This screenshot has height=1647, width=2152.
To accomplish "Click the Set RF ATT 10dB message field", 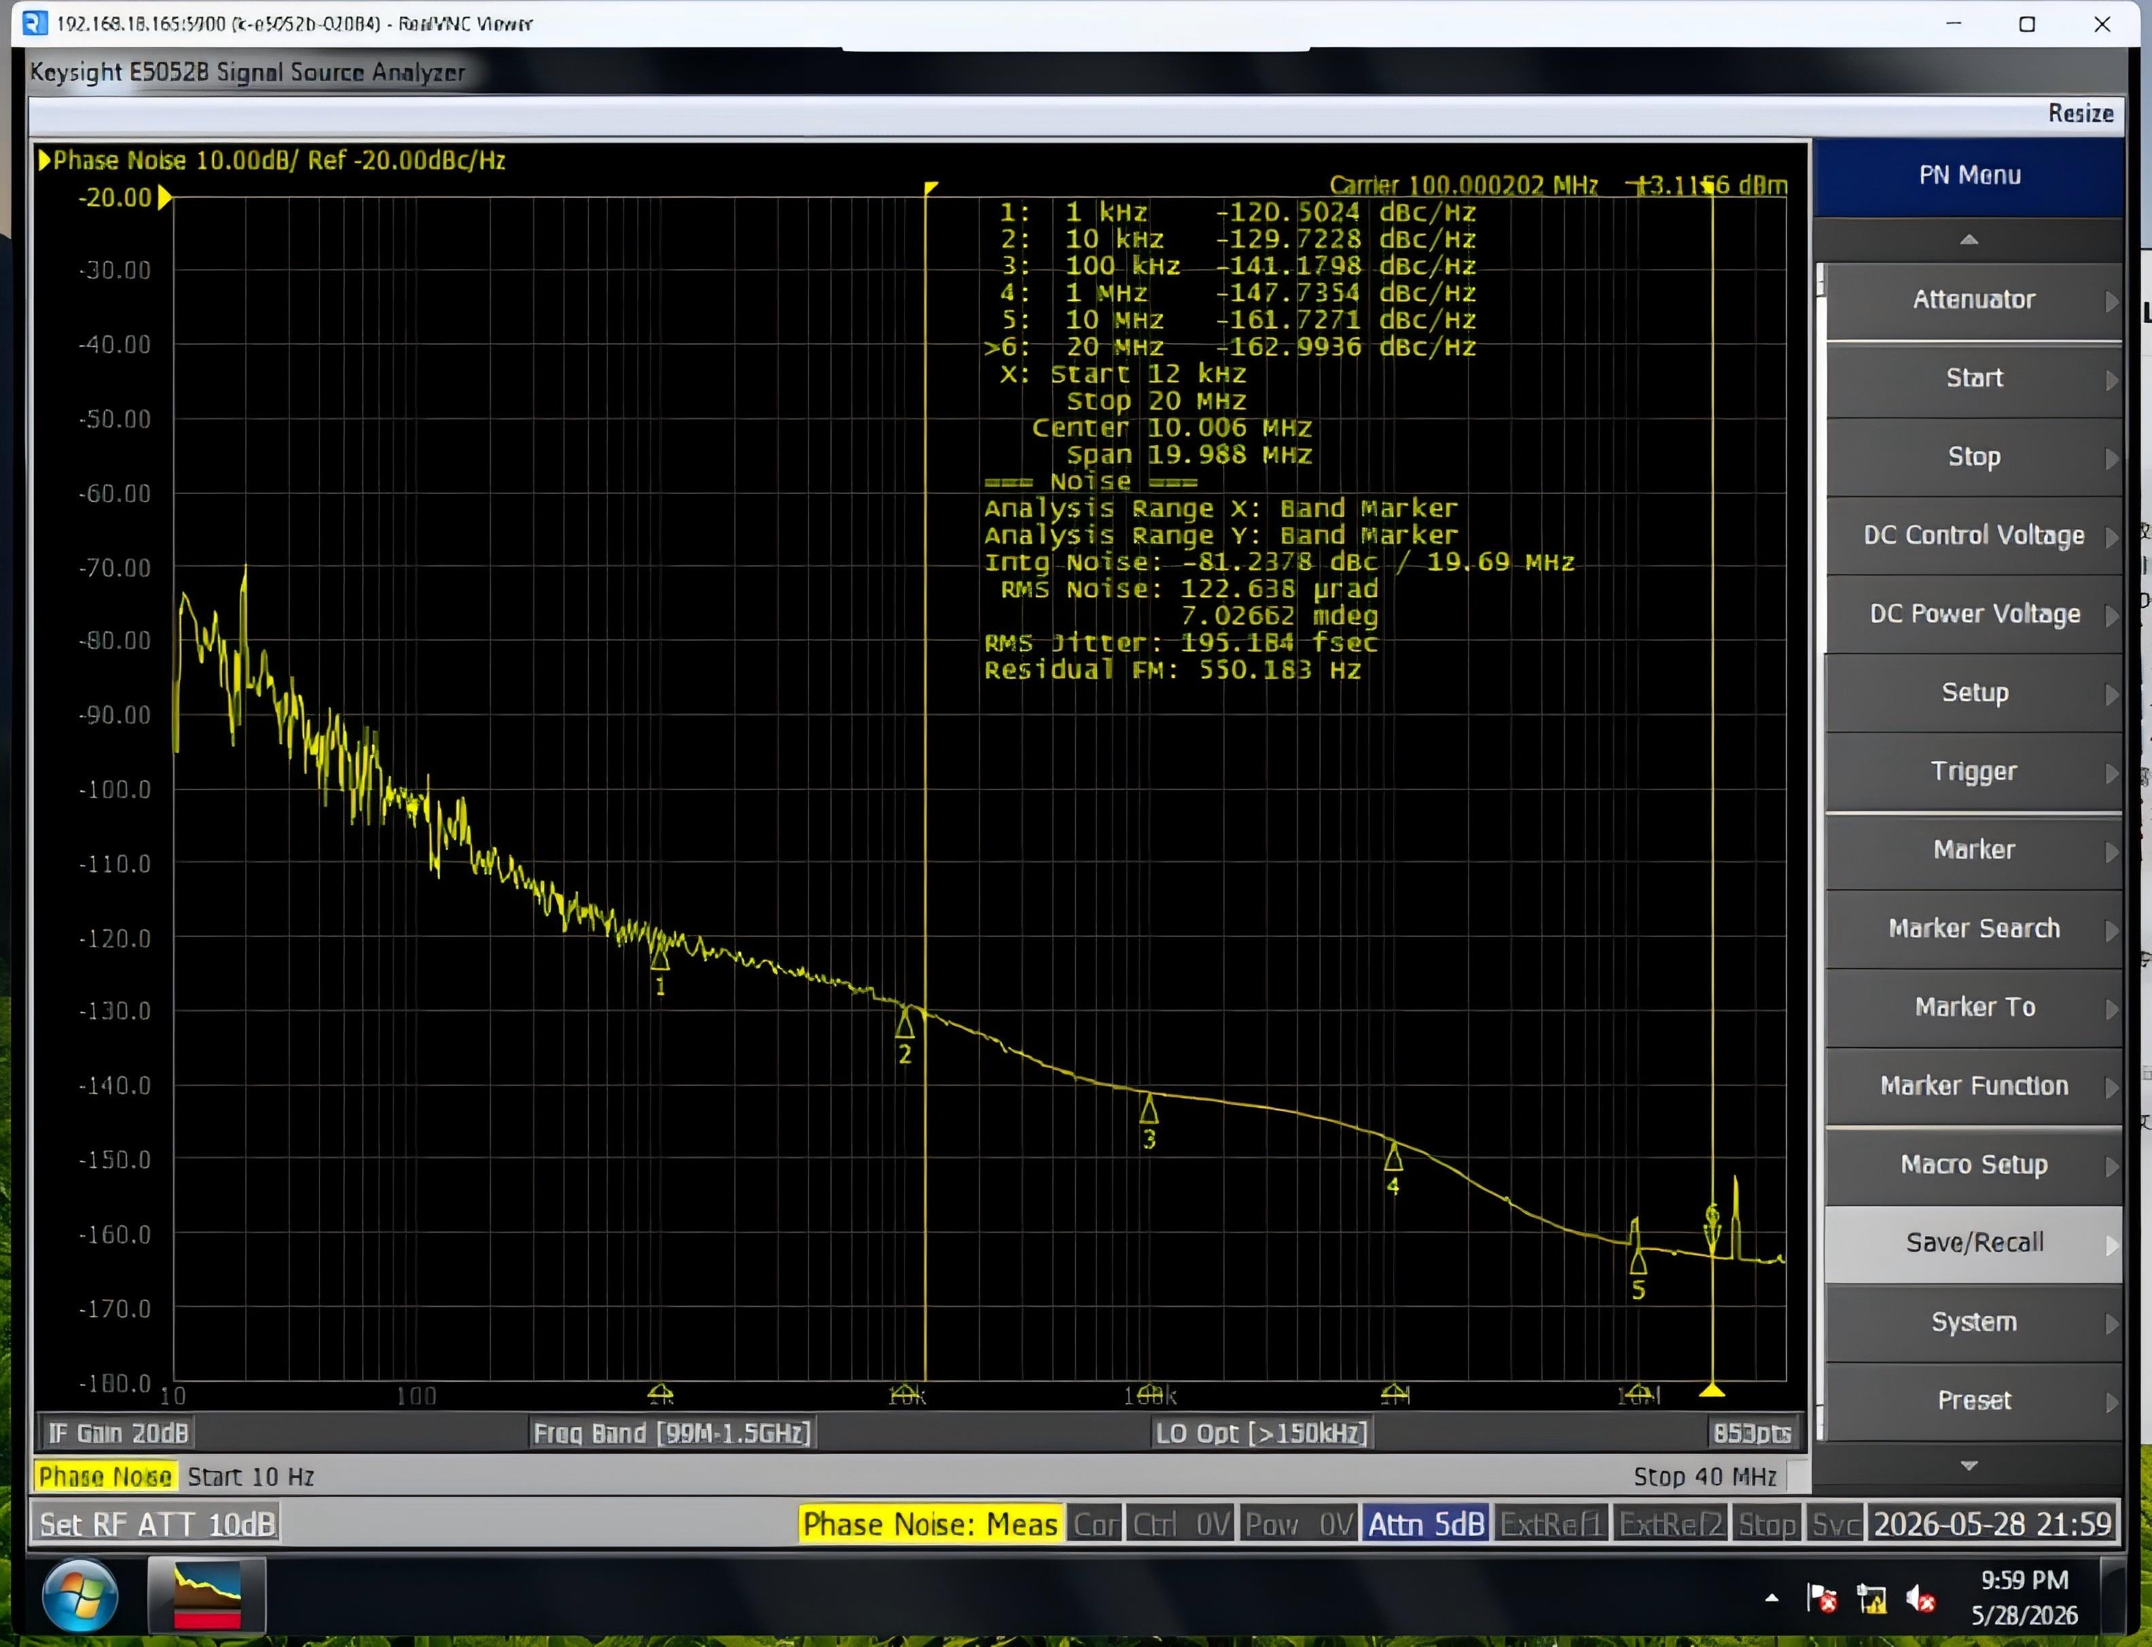I will click(157, 1525).
